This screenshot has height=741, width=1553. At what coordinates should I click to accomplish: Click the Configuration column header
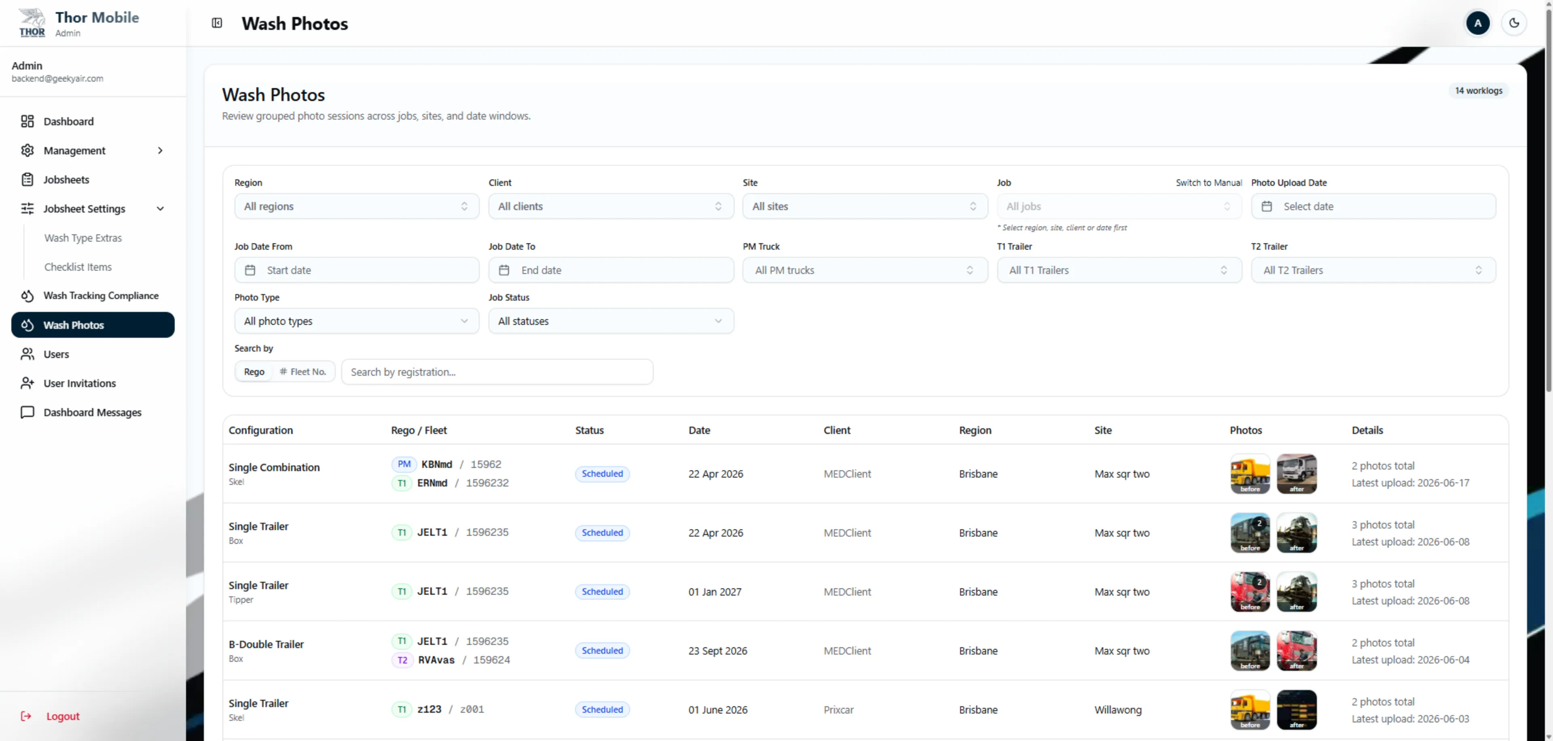tap(260, 430)
